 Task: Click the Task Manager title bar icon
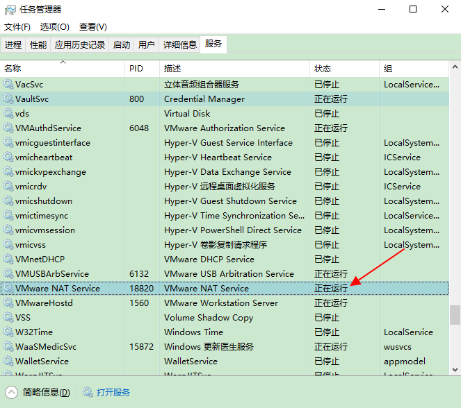(x=10, y=10)
